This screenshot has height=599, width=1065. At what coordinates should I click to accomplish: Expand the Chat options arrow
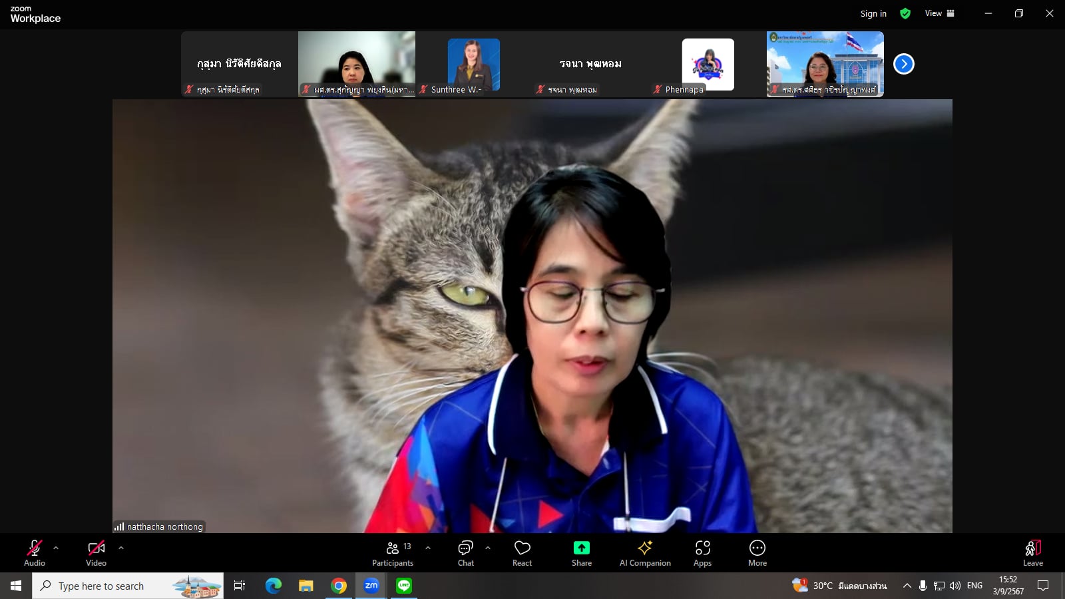[488, 548]
